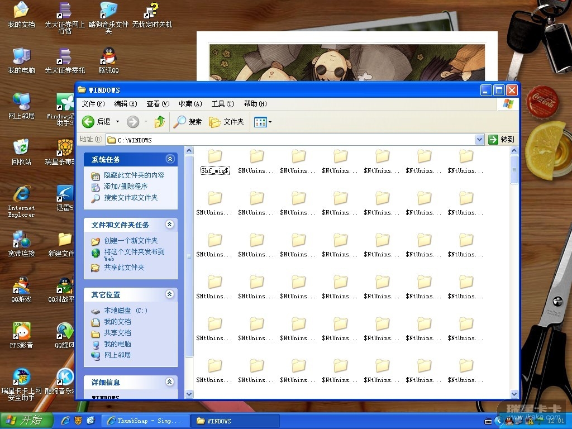Open the 文件(F) menu
572x429 pixels.
pos(93,104)
